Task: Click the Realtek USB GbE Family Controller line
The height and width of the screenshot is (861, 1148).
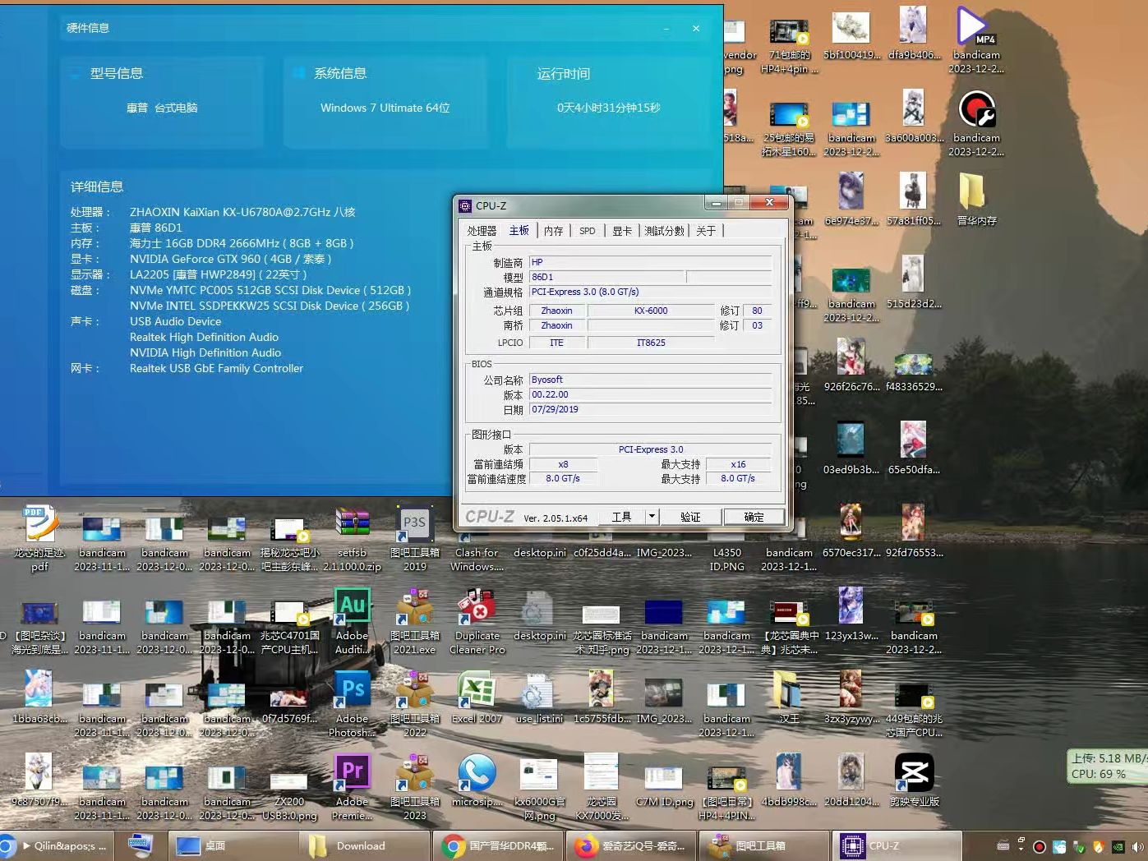Action: coord(216,368)
